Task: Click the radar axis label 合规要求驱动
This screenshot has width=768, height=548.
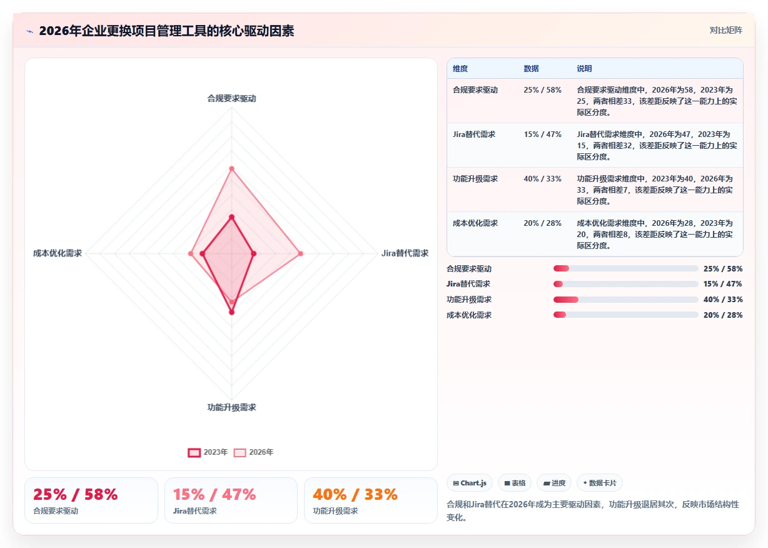Action: tap(231, 98)
